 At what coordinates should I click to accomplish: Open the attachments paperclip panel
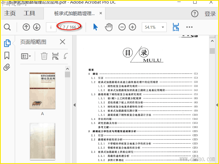pyautogui.click(x=7, y=67)
